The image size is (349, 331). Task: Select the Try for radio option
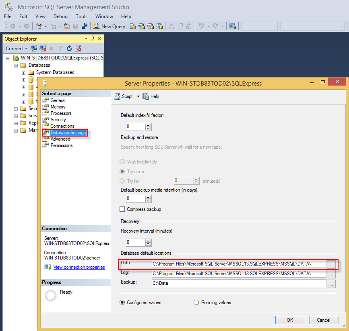click(122, 181)
